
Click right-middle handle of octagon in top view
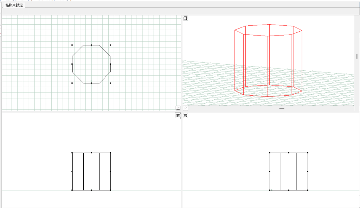[110, 64]
